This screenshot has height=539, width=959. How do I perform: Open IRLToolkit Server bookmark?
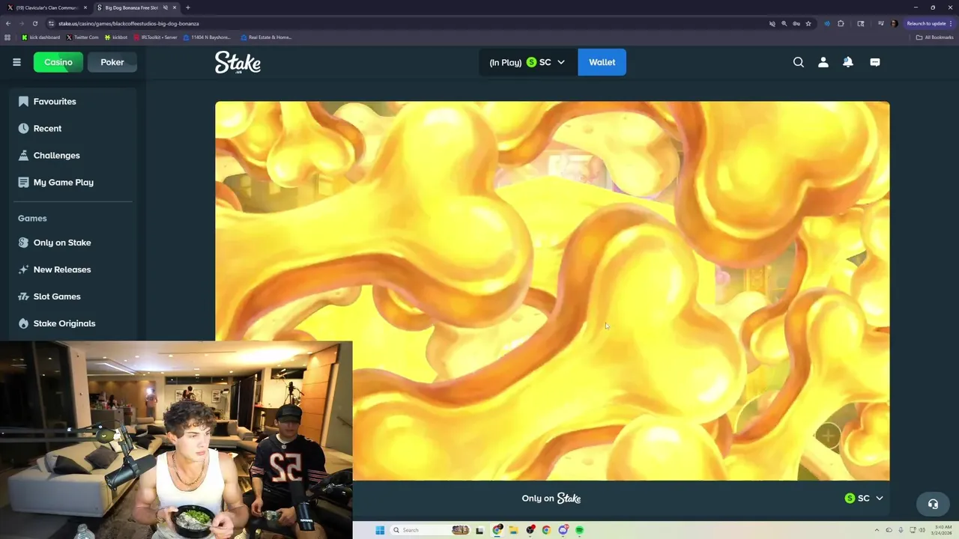click(x=155, y=37)
